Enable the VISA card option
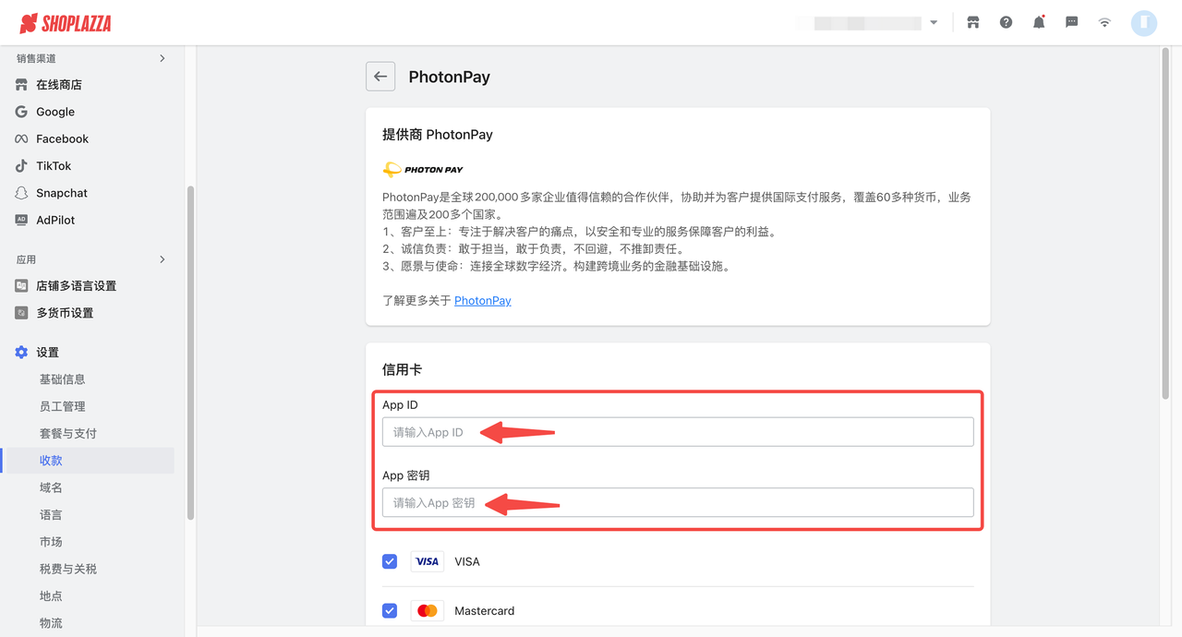This screenshot has width=1182, height=637. pyautogui.click(x=389, y=560)
